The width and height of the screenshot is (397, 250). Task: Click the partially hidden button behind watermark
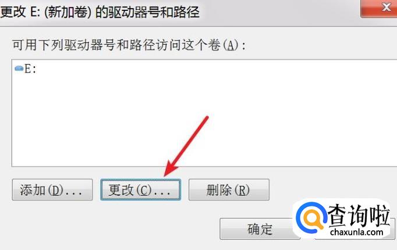(393, 229)
